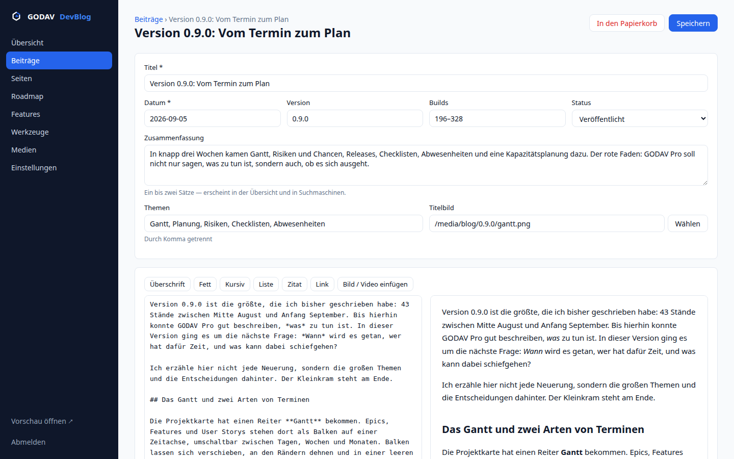734x459 pixels.
Task: Apply Kursiv italic formatting
Action: pyautogui.click(x=235, y=284)
